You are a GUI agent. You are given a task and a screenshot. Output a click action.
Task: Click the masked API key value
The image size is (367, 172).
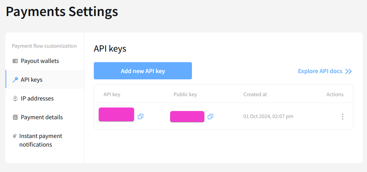tap(116, 115)
